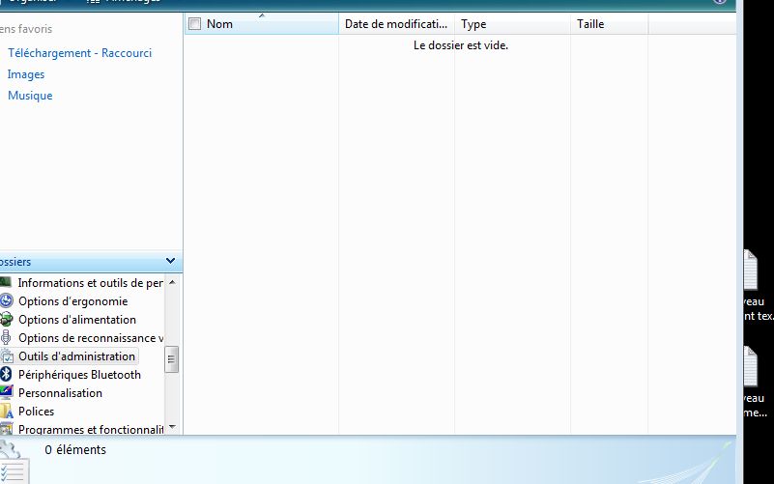Click the Personnalisation icon in folder tree
This screenshot has height=484, width=774.
[x=7, y=393]
